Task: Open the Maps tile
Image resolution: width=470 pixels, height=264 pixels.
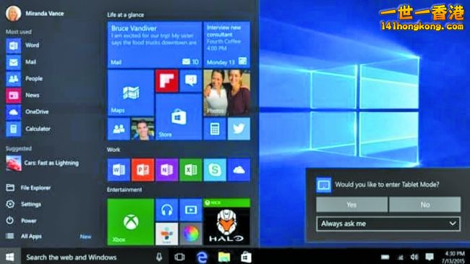Action: click(x=130, y=93)
